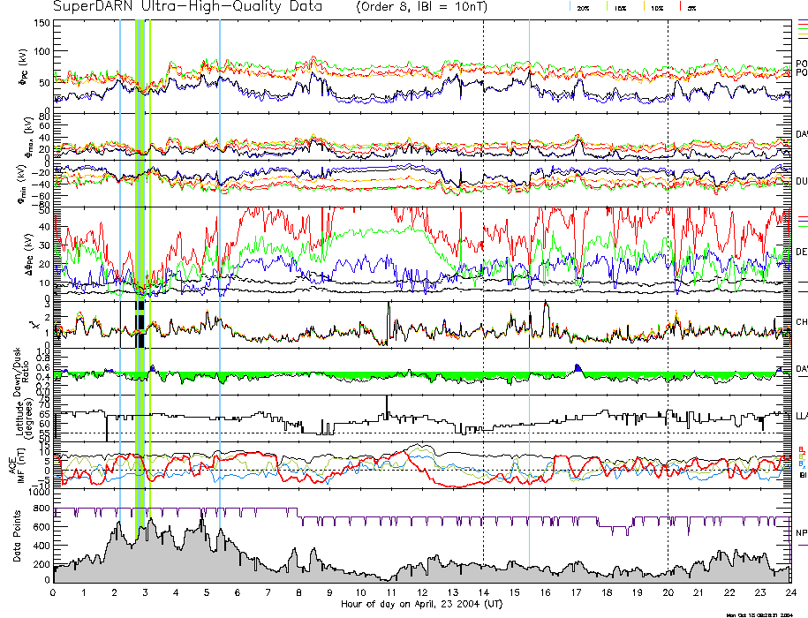The image size is (808, 618).
Task: Click the blue Bx legend label
Action: (802, 463)
